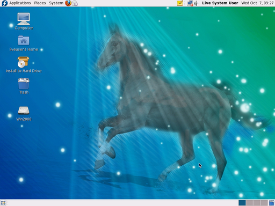Open the calendar from the clock
This screenshot has height=206, width=275.
pos(257,3)
